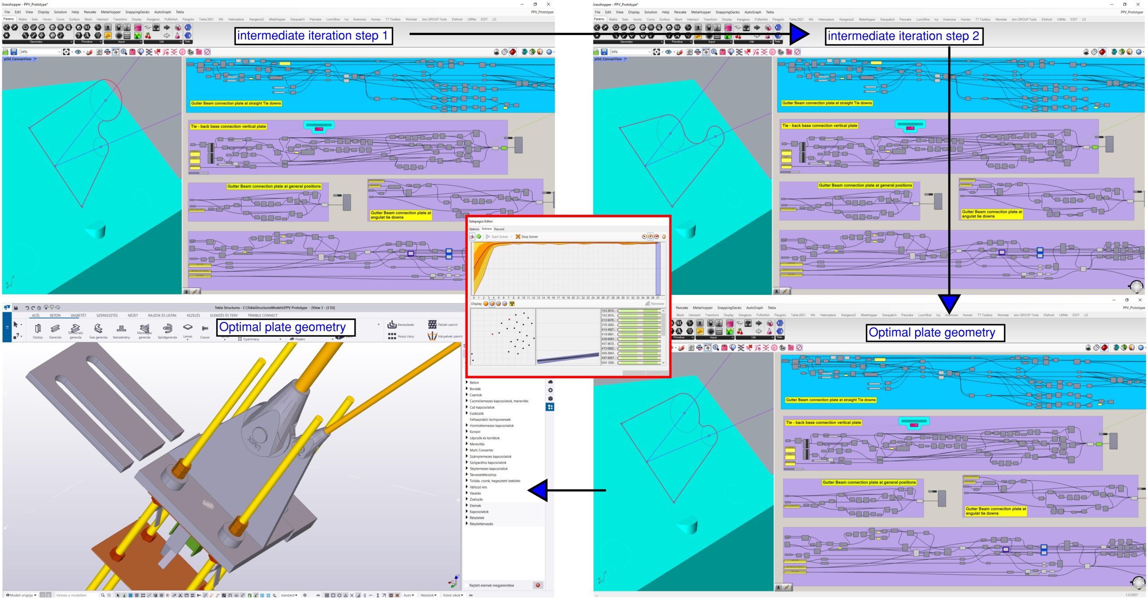Viewport: 1148px width, 598px height.
Task: Click the 153.3015 genome slider bar
Action: pyautogui.click(x=639, y=311)
